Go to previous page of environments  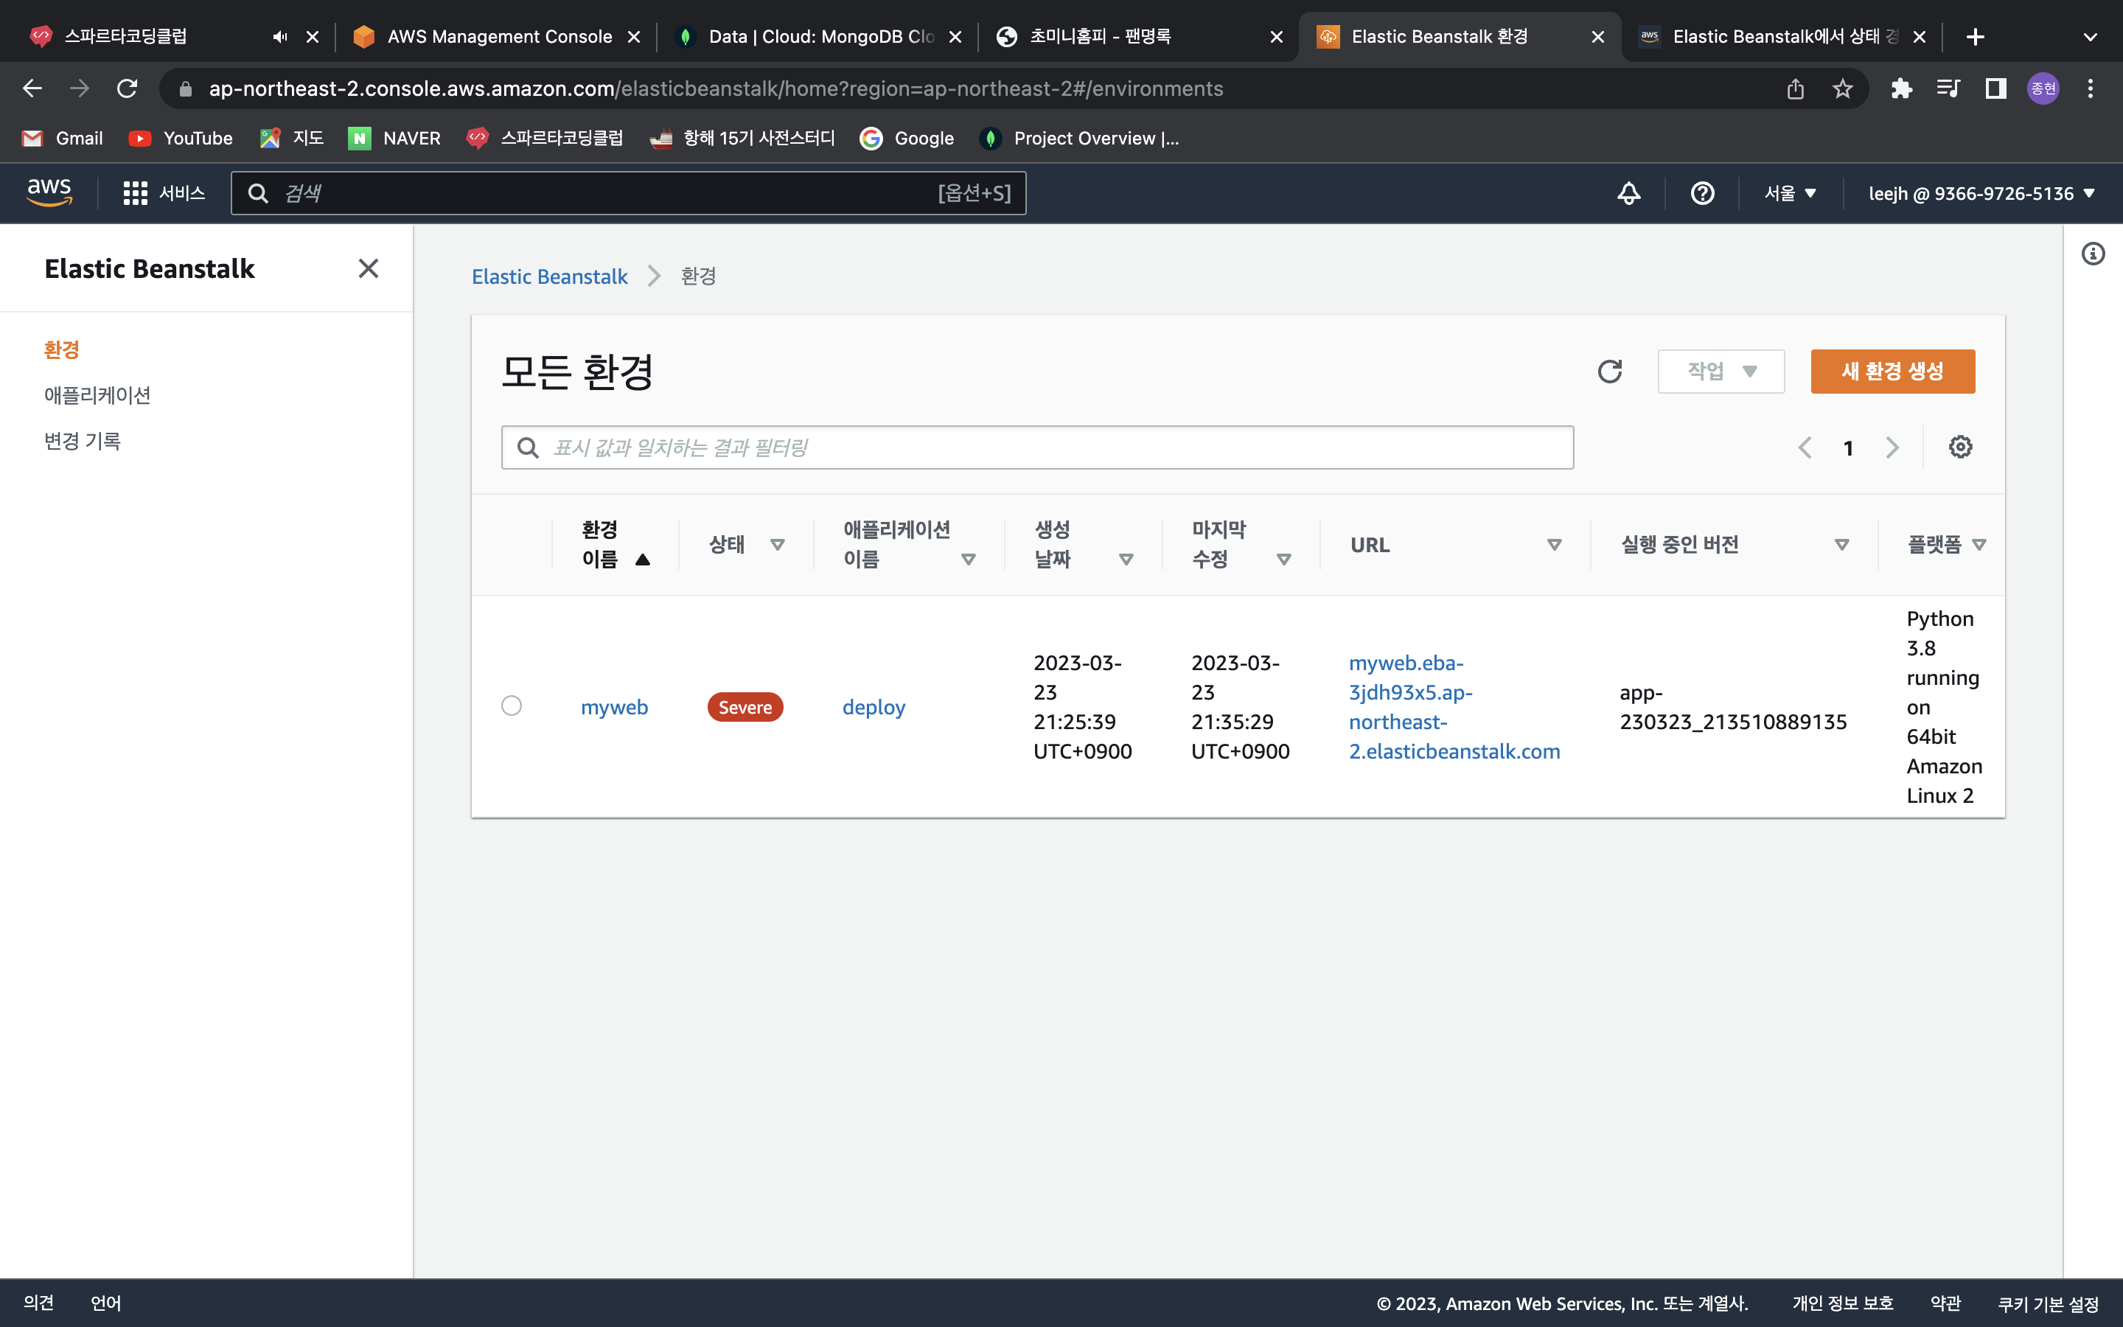1805,447
